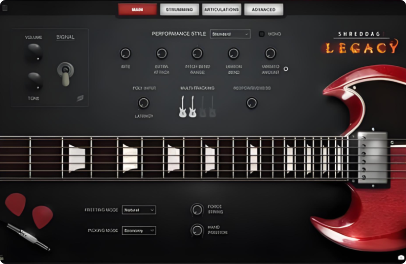The height and width of the screenshot is (264, 406).
Task: Switch to the Main tab
Action: click(x=137, y=10)
